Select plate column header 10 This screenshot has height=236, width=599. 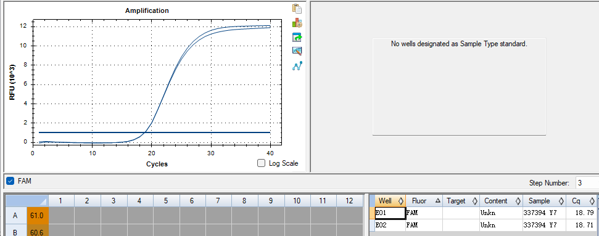(297, 200)
